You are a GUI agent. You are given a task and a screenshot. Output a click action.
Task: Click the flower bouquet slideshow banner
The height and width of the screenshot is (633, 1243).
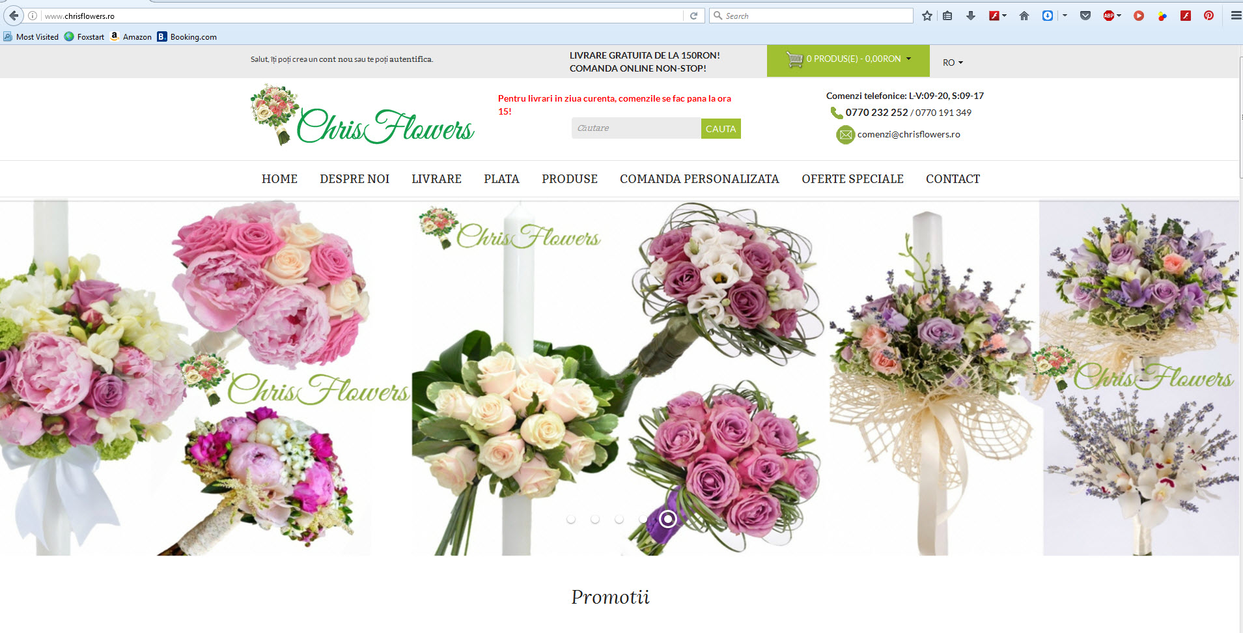619,378
